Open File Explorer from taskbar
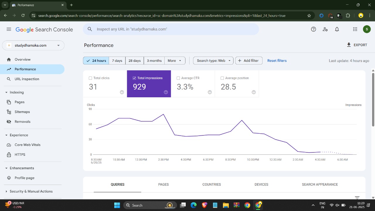This screenshot has height=211, width=375. click(226, 205)
